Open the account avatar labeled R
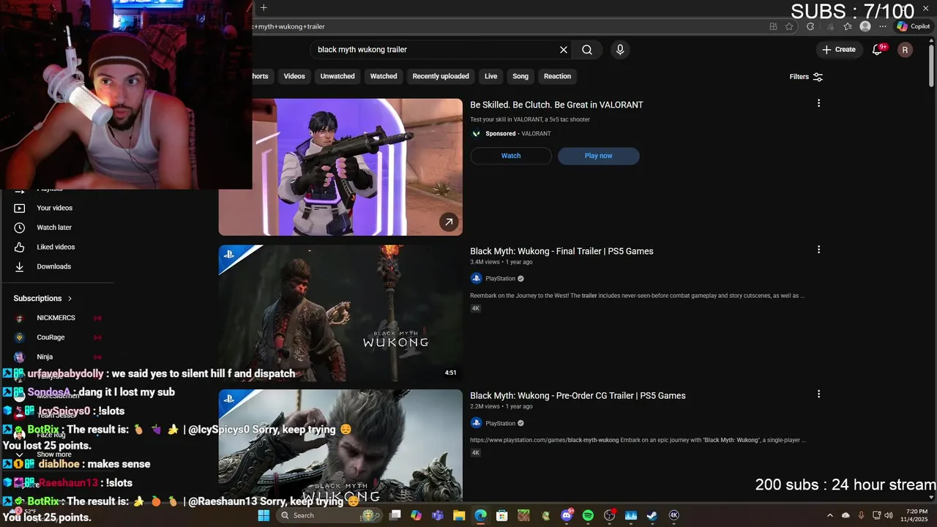This screenshot has width=937, height=527. (905, 50)
